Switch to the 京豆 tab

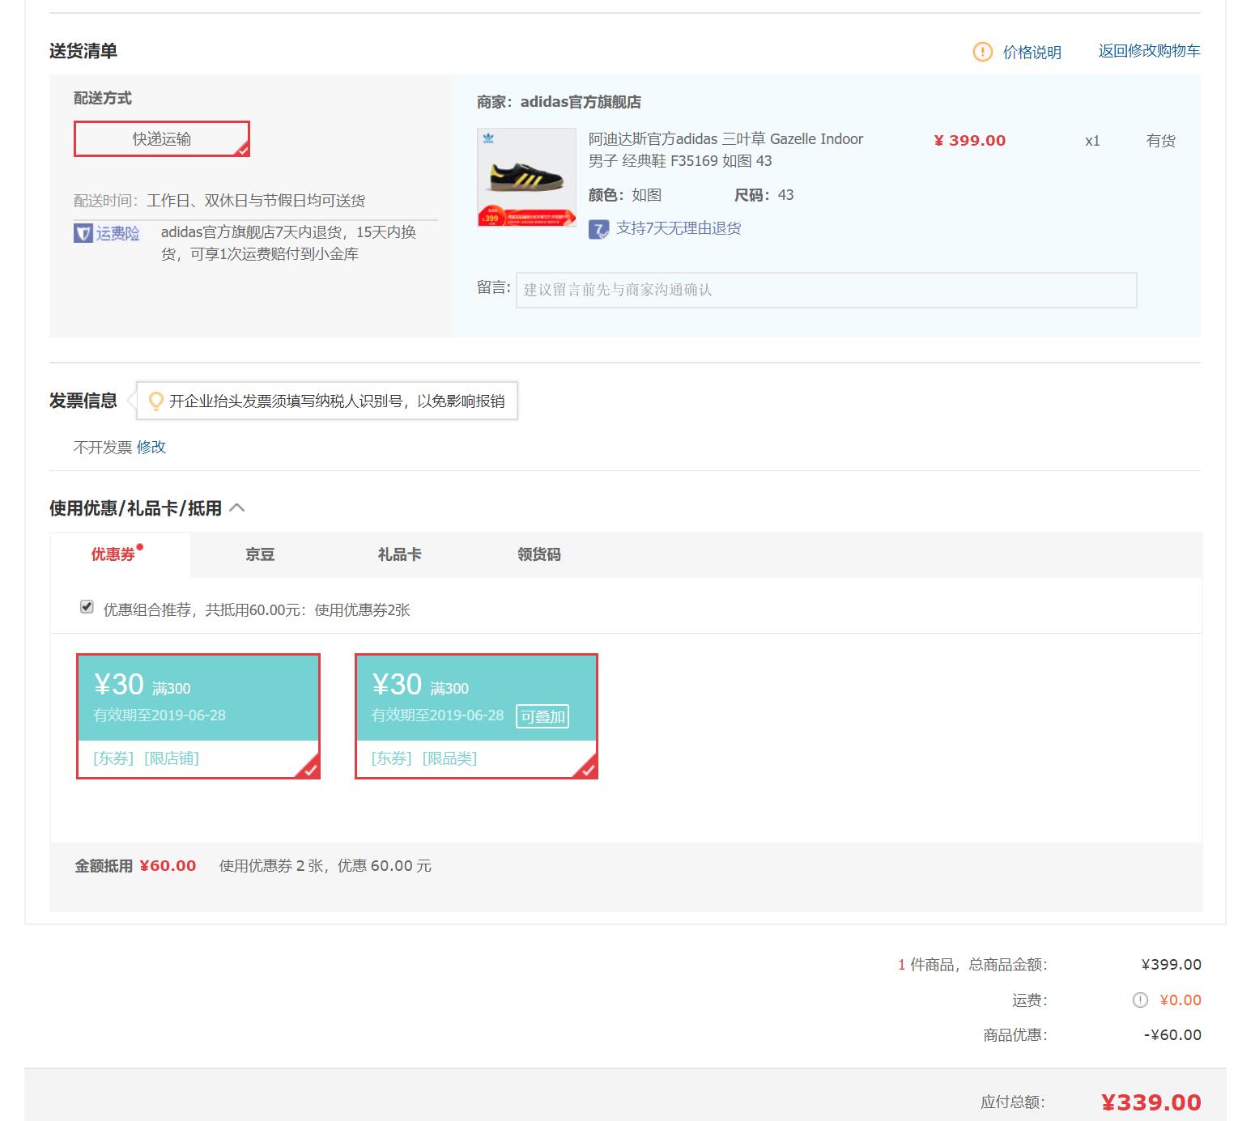(260, 554)
